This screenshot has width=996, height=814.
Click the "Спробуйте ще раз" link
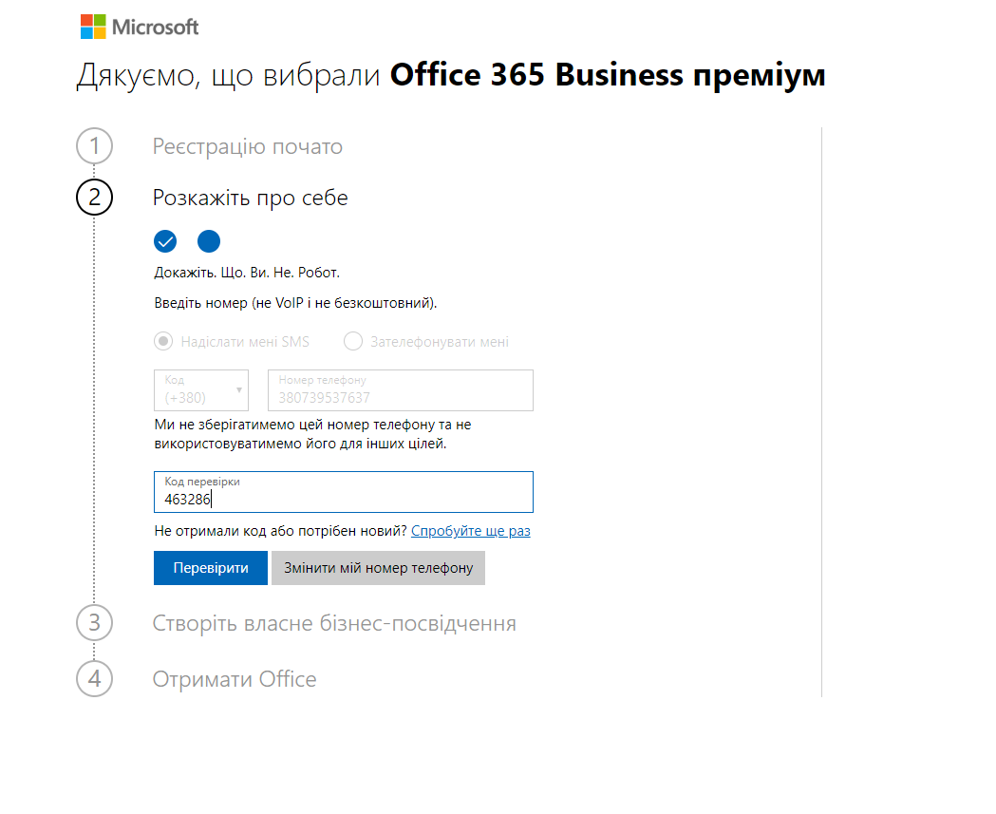[x=471, y=531]
